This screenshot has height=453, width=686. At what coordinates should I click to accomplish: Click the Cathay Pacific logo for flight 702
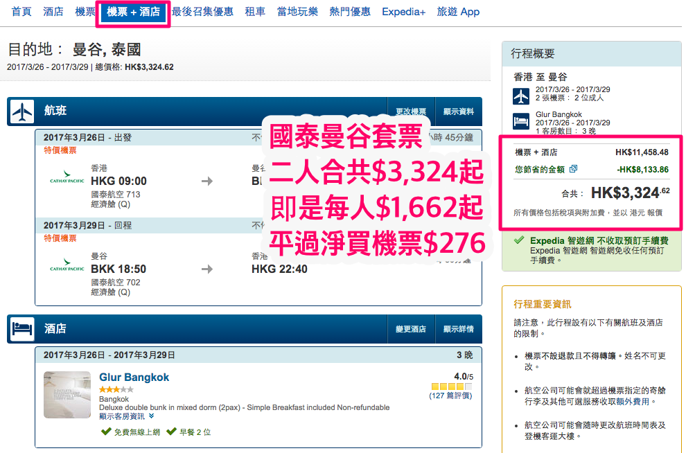pyautogui.click(x=67, y=265)
